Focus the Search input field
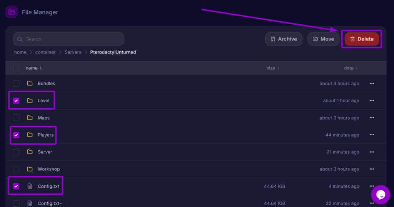394x207 pixels. [68, 39]
